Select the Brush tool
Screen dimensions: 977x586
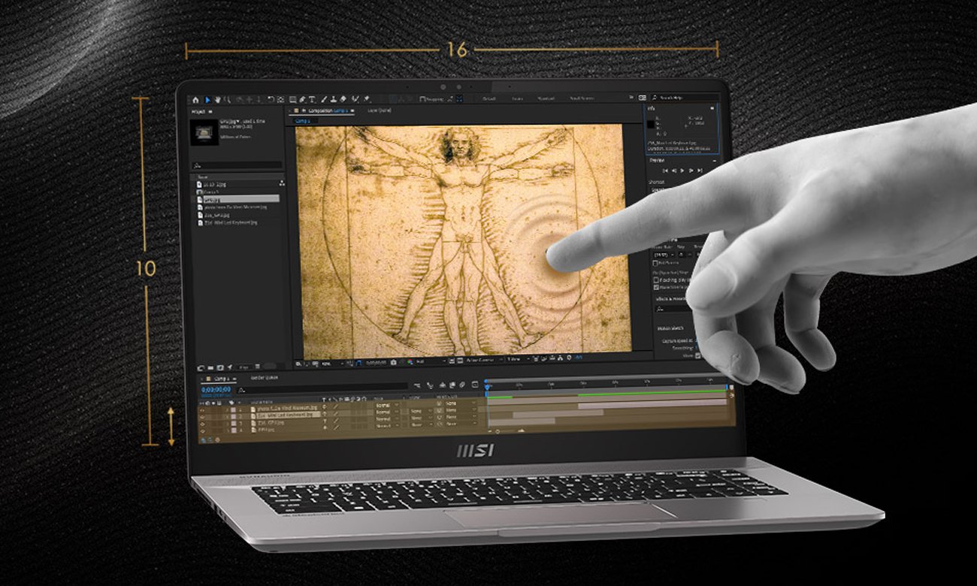(324, 99)
